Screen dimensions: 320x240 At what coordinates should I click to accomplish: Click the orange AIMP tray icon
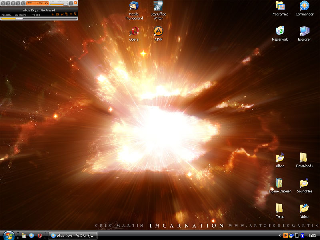pyautogui.click(x=285, y=236)
